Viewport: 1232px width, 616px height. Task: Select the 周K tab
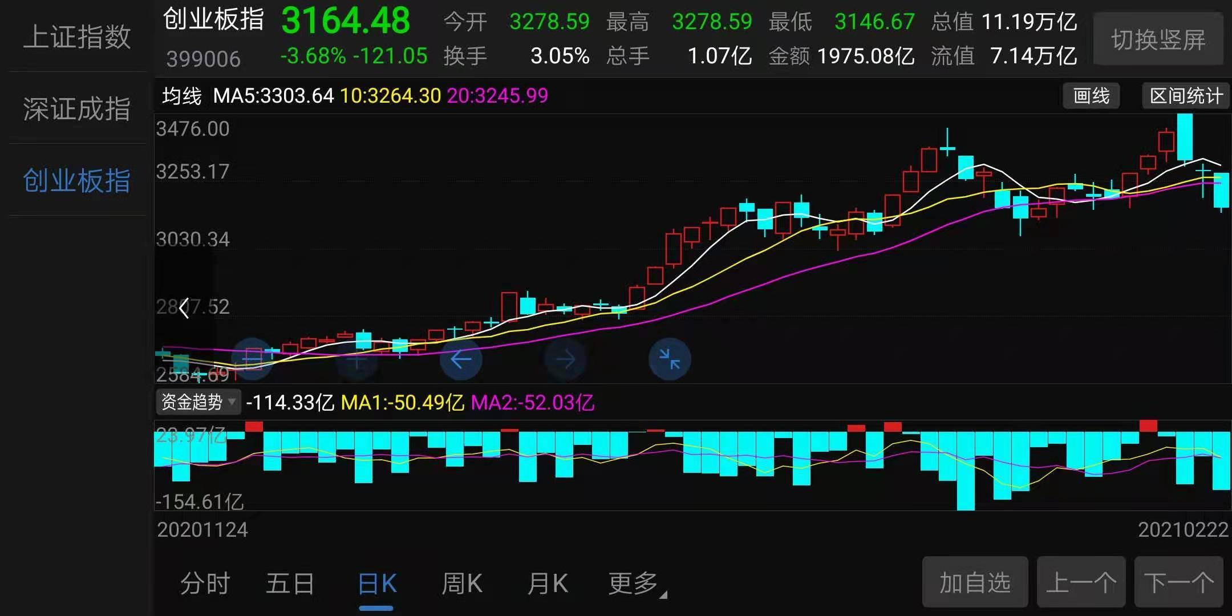(x=462, y=583)
